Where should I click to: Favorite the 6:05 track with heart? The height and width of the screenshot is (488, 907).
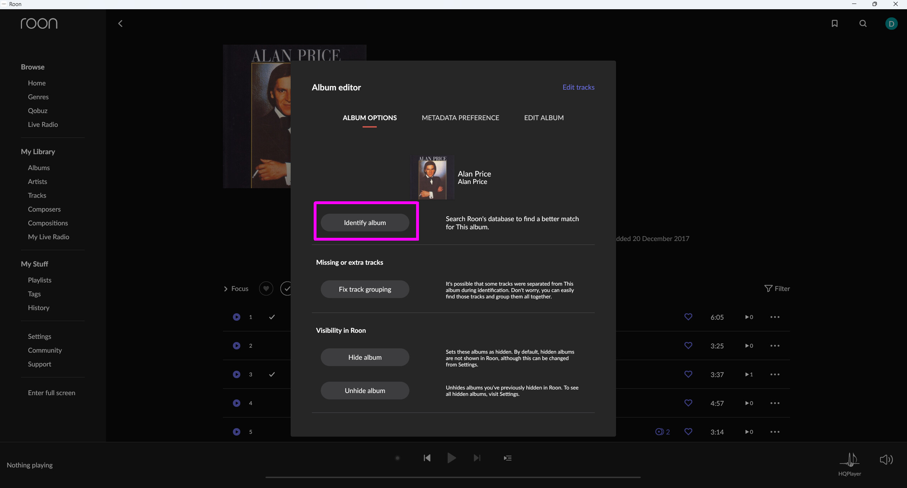point(688,317)
